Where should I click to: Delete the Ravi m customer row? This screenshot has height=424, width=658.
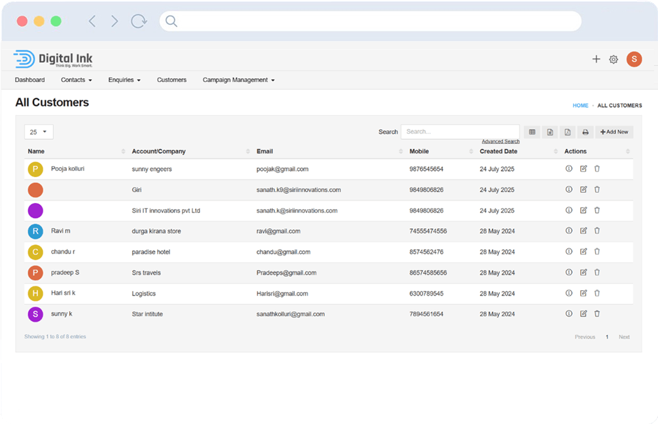597,231
